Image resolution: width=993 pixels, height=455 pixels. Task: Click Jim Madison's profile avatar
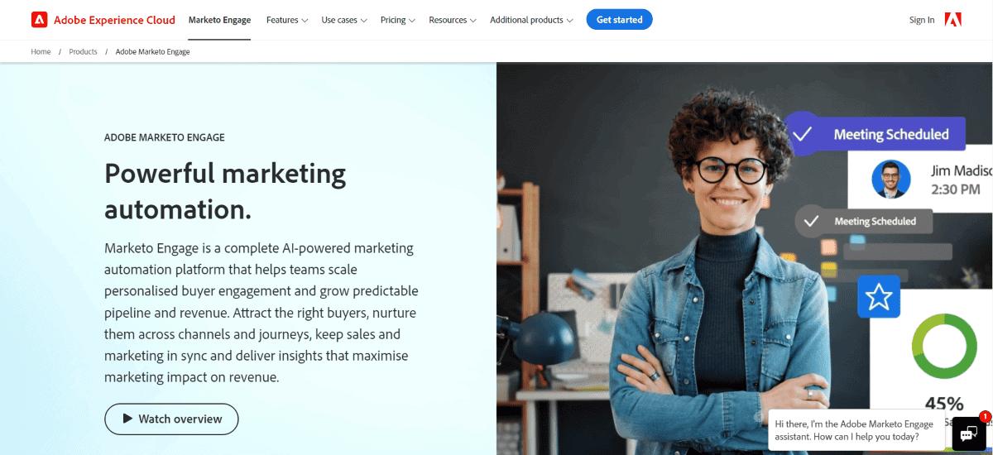tap(890, 180)
